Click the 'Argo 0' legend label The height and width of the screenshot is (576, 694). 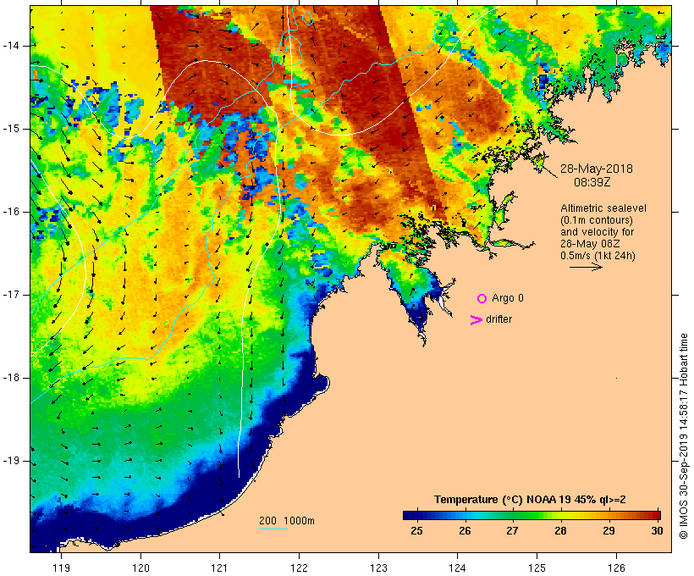(x=508, y=298)
